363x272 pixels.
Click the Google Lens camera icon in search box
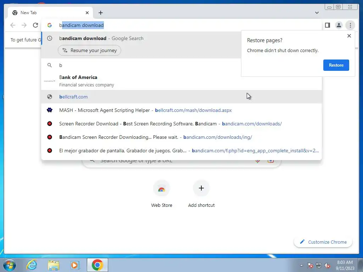pyautogui.click(x=270, y=160)
